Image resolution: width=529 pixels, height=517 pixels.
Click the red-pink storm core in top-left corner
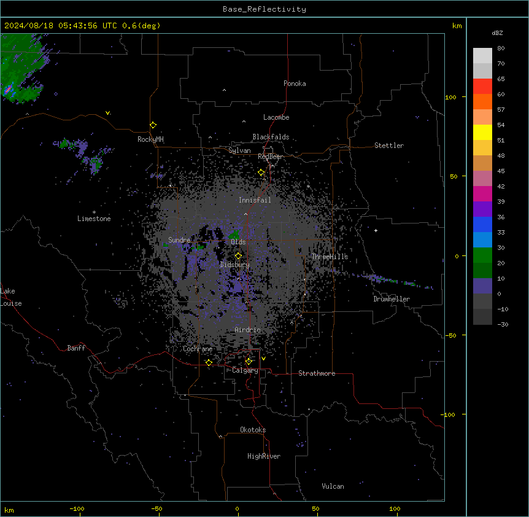tap(8, 90)
